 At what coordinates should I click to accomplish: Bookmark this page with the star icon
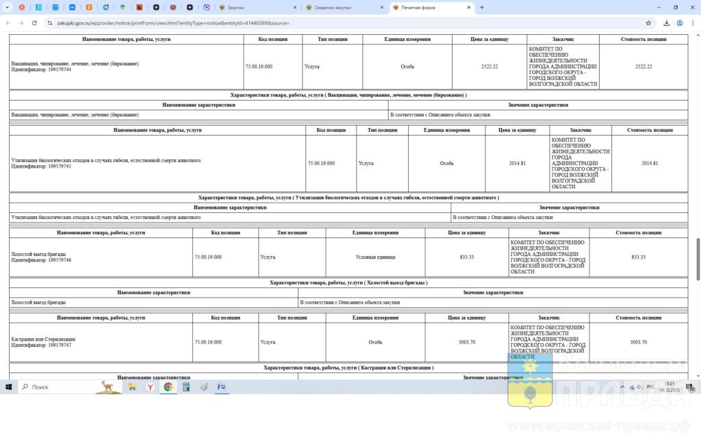pyautogui.click(x=648, y=23)
